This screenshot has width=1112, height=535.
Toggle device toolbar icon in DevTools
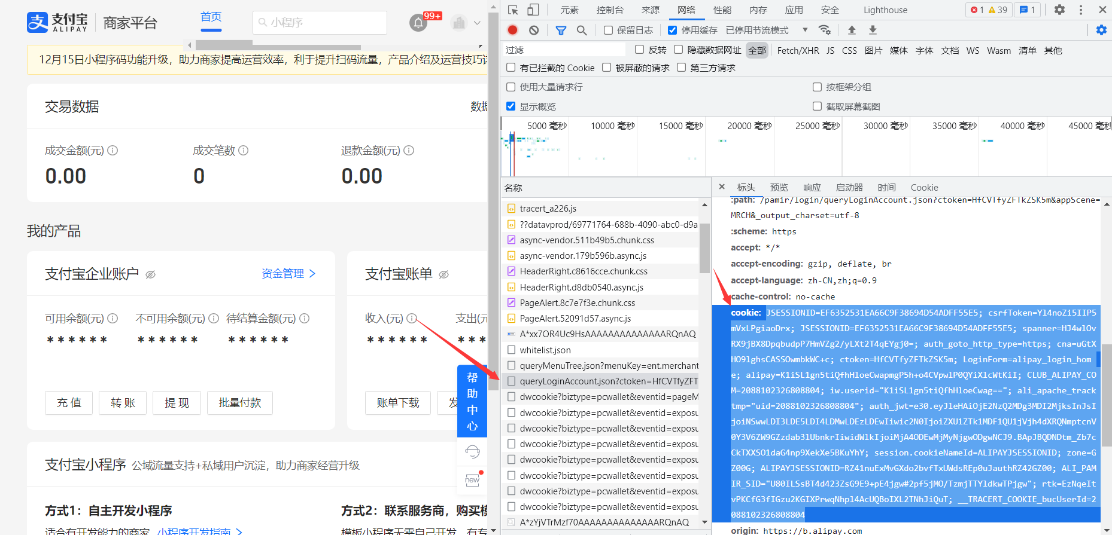point(533,10)
